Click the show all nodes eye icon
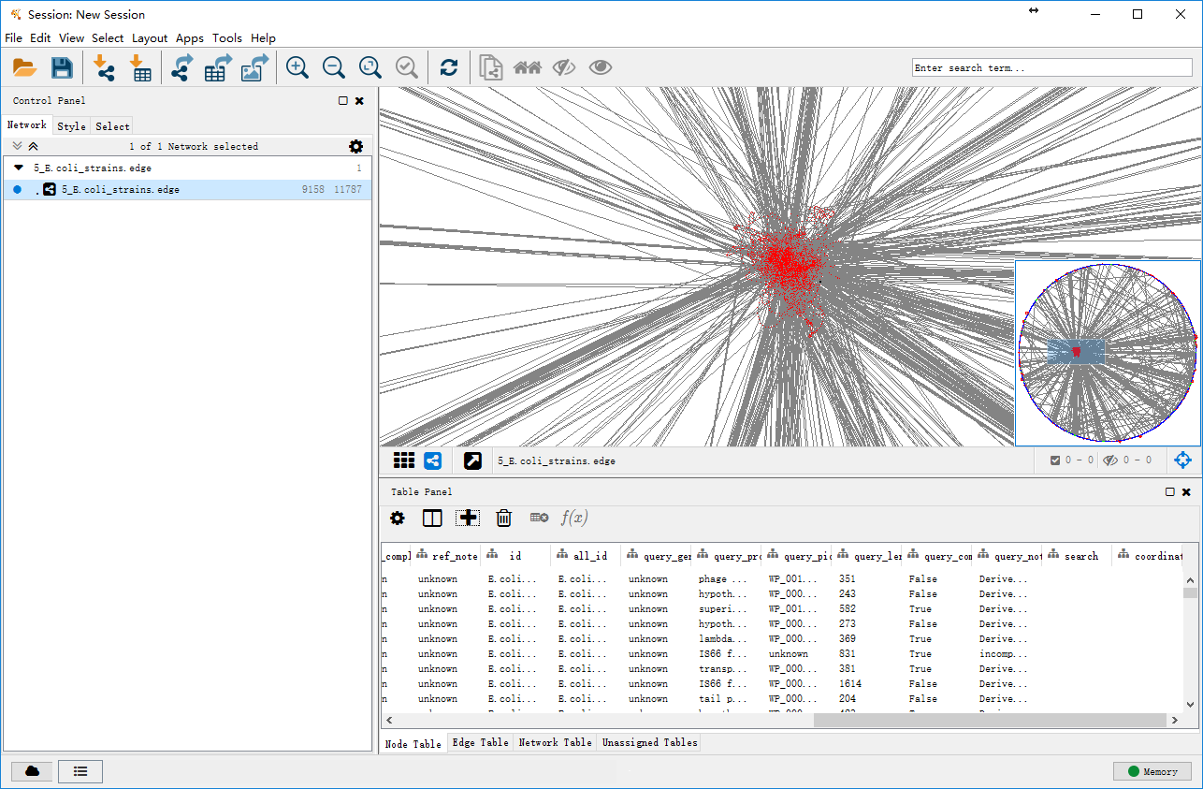The image size is (1203, 789). click(x=601, y=67)
